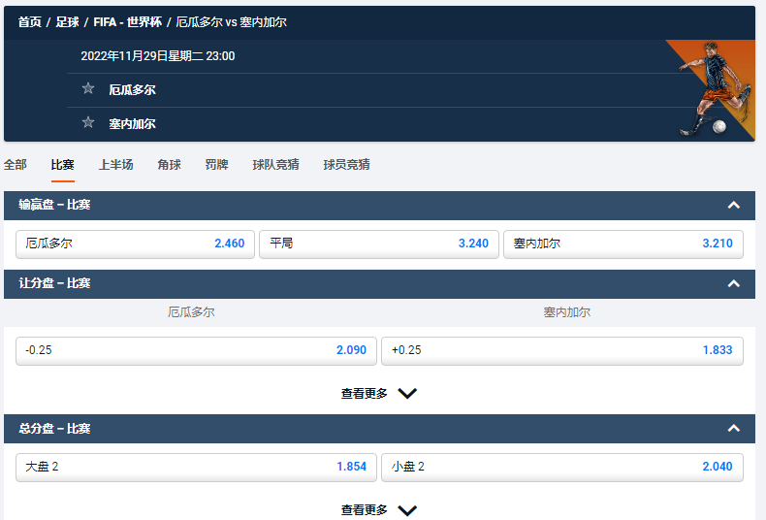Open the 球队竞猜 tab
This screenshot has width=766, height=520.
(275, 165)
